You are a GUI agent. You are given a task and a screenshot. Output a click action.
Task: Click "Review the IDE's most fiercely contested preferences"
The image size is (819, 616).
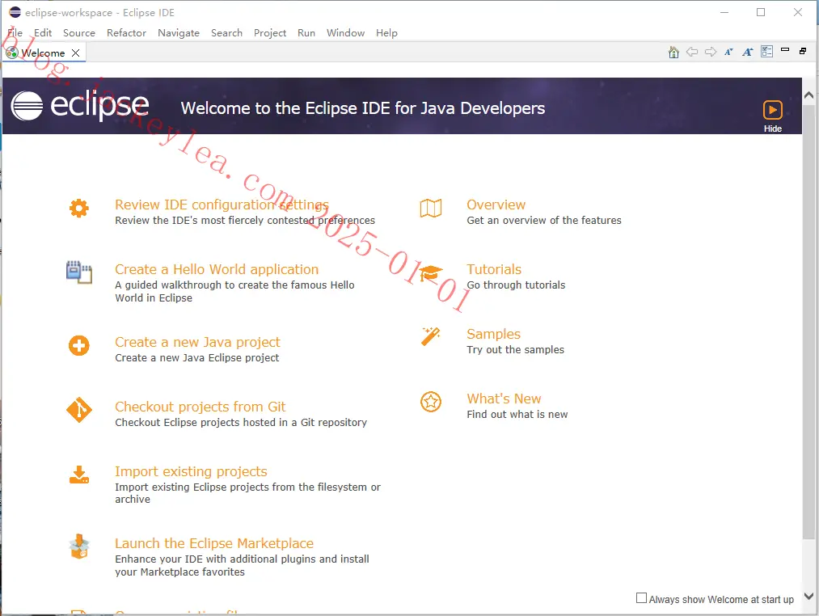pyautogui.click(x=245, y=221)
